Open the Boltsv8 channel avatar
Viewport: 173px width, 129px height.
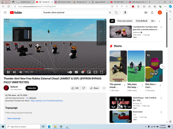tap(6, 88)
